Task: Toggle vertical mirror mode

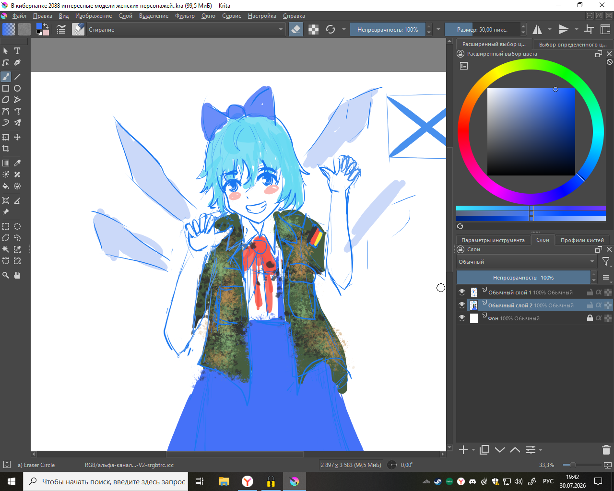Action: [x=564, y=29]
